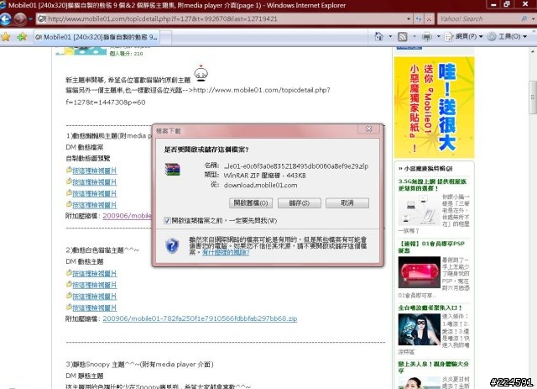Open fourth image link under section 2
Screen dimensions: 537x389
tap(94, 308)
